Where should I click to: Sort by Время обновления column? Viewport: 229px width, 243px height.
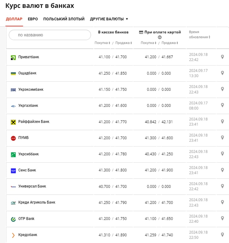click(x=200, y=37)
